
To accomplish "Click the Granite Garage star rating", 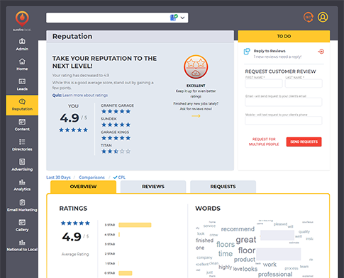I will tap(116, 112).
